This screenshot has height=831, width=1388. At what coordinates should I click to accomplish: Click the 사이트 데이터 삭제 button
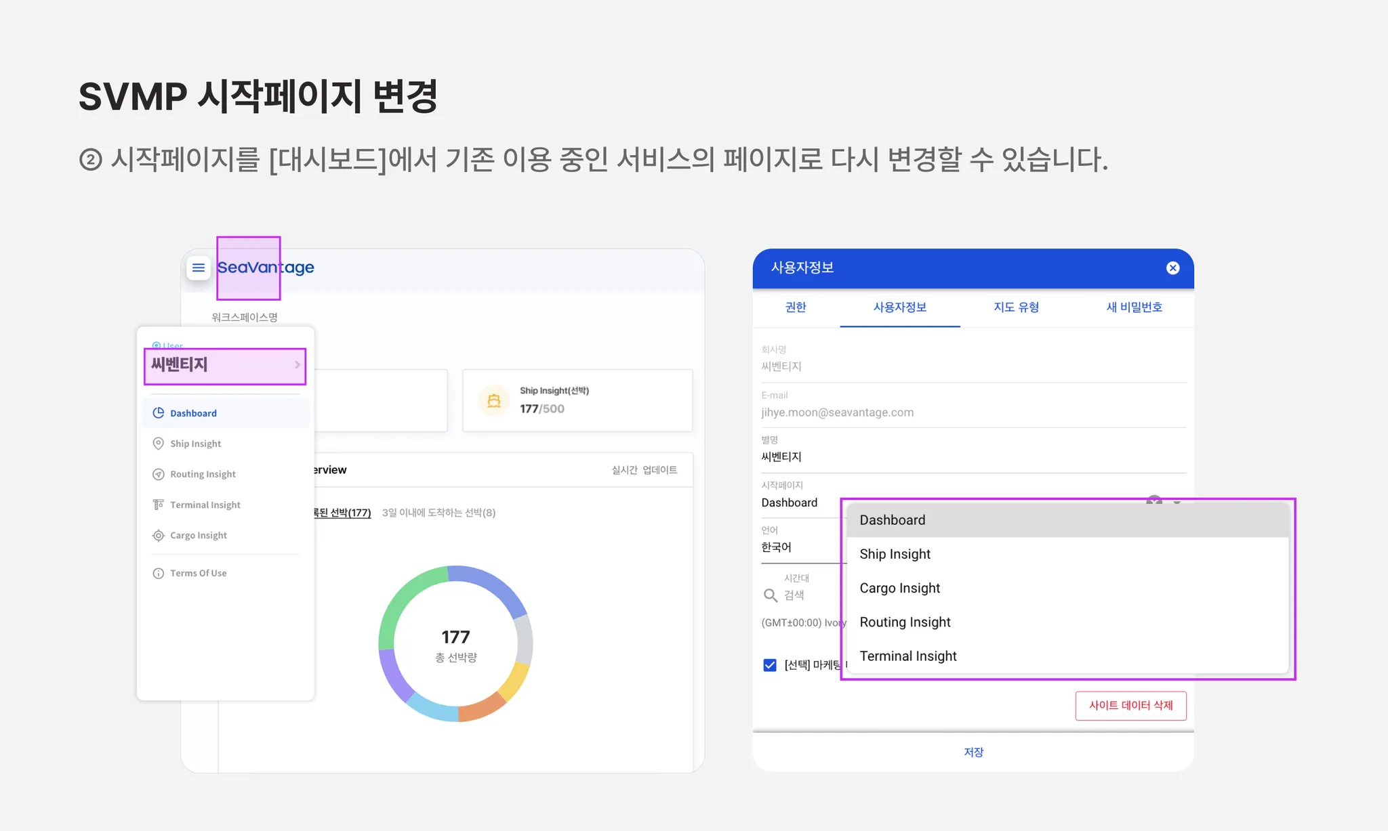click(x=1130, y=705)
